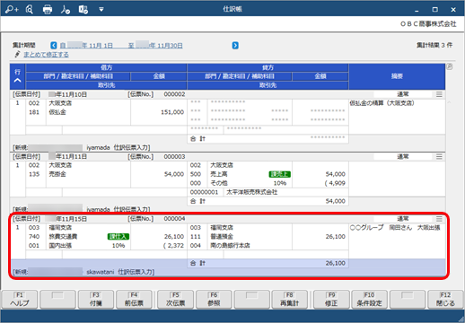The image size is (465, 323).
Task: Select voucher number 000004
Action: click(174, 219)
